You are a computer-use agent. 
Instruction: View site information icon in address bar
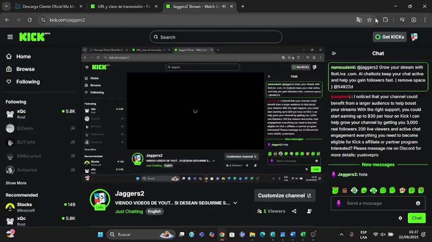(43, 20)
